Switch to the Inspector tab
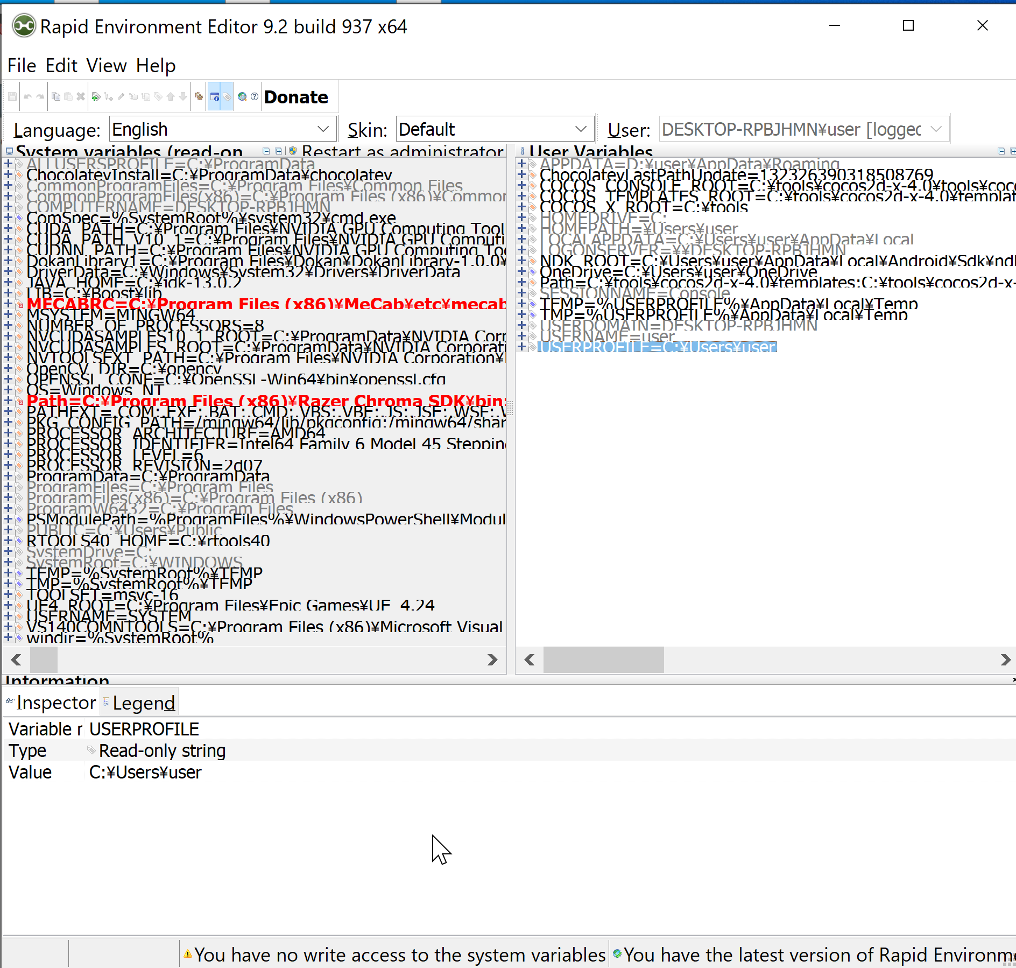 tap(51, 703)
